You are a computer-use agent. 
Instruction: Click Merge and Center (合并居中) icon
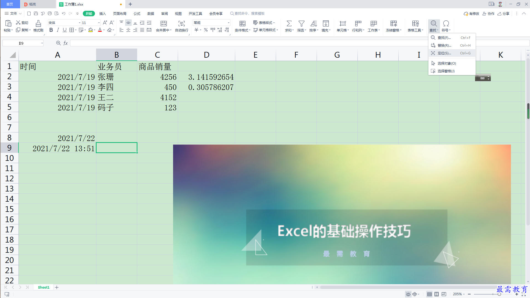tap(164, 23)
